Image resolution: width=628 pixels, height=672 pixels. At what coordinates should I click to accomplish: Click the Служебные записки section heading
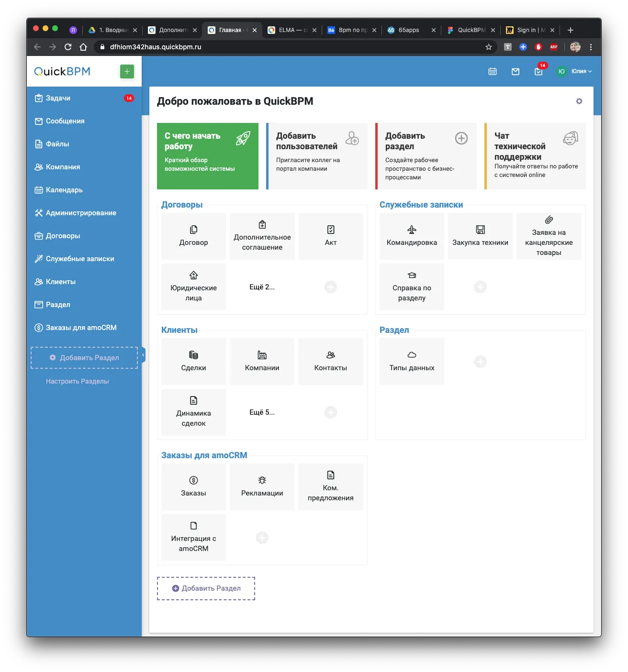(421, 205)
